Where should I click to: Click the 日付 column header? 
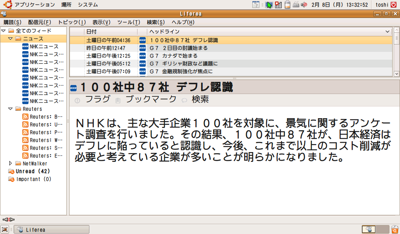point(111,32)
